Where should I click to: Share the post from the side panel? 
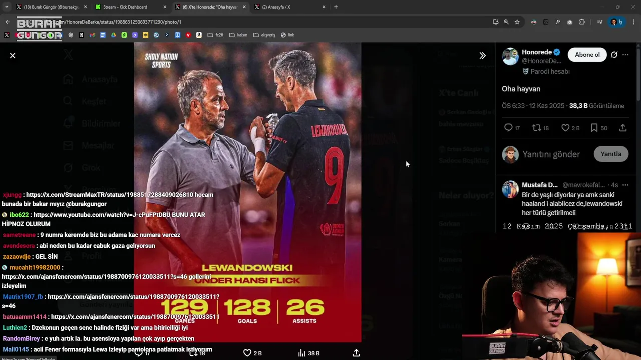pyautogui.click(x=623, y=128)
